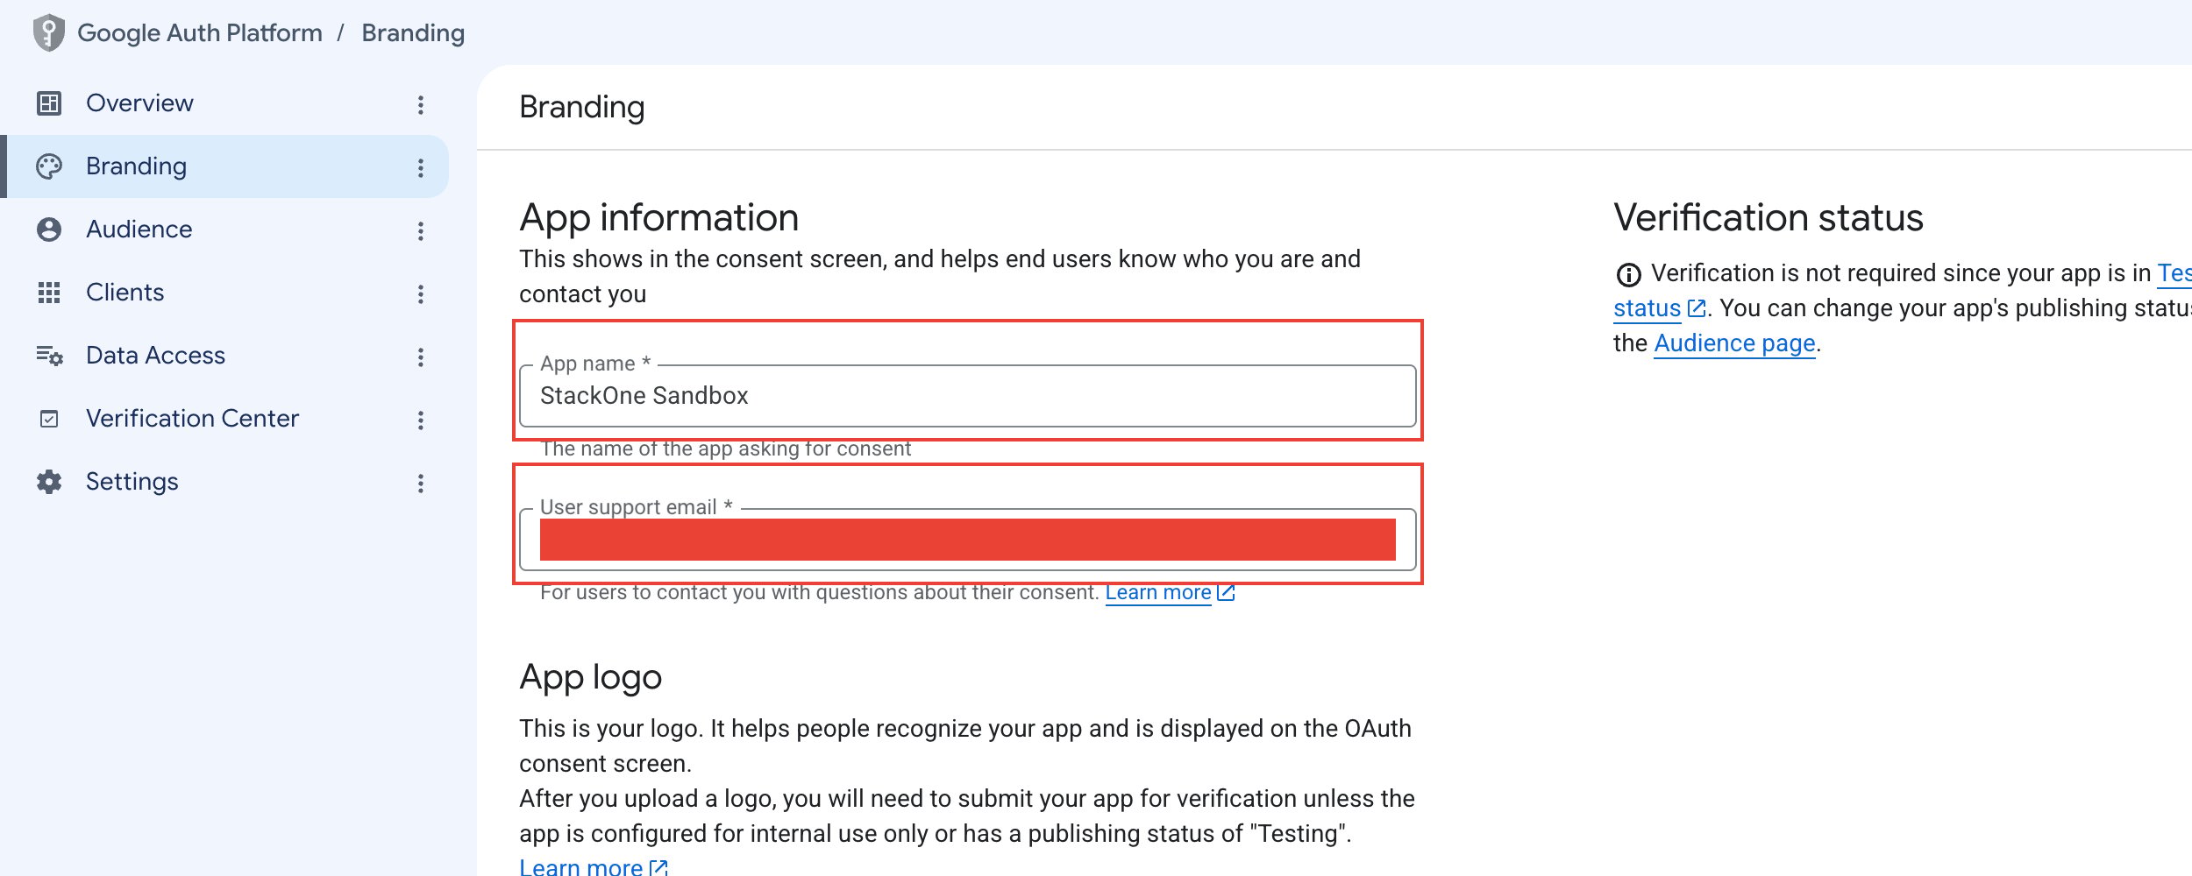Click the Data Access settings-list icon
The height and width of the screenshot is (876, 2192).
49,356
